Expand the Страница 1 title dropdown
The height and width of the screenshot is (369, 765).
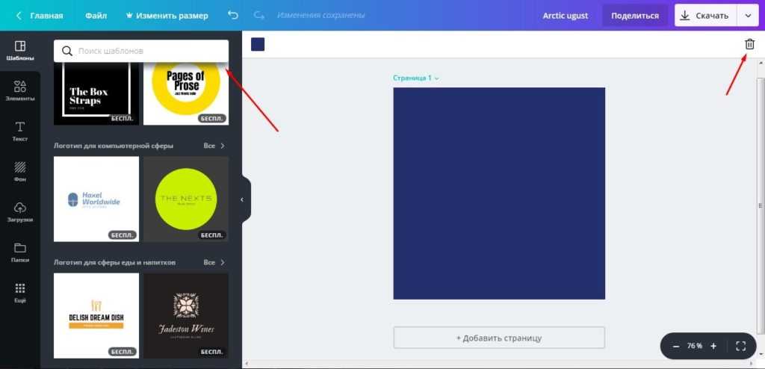pyautogui.click(x=437, y=78)
